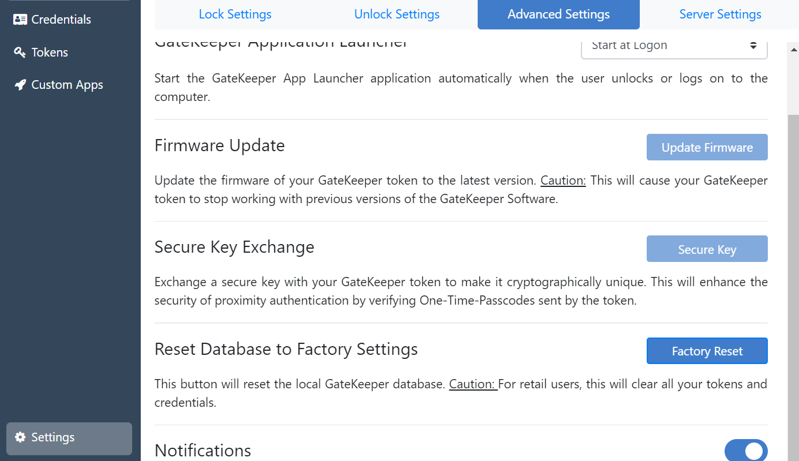Switch to the Lock Settings tab
The width and height of the screenshot is (799, 461).
(235, 14)
